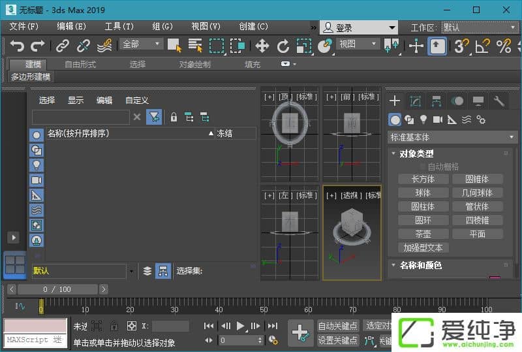522x352 pixels.
Task: Click the Use Pivot Point Center tool
Action: coord(391,46)
